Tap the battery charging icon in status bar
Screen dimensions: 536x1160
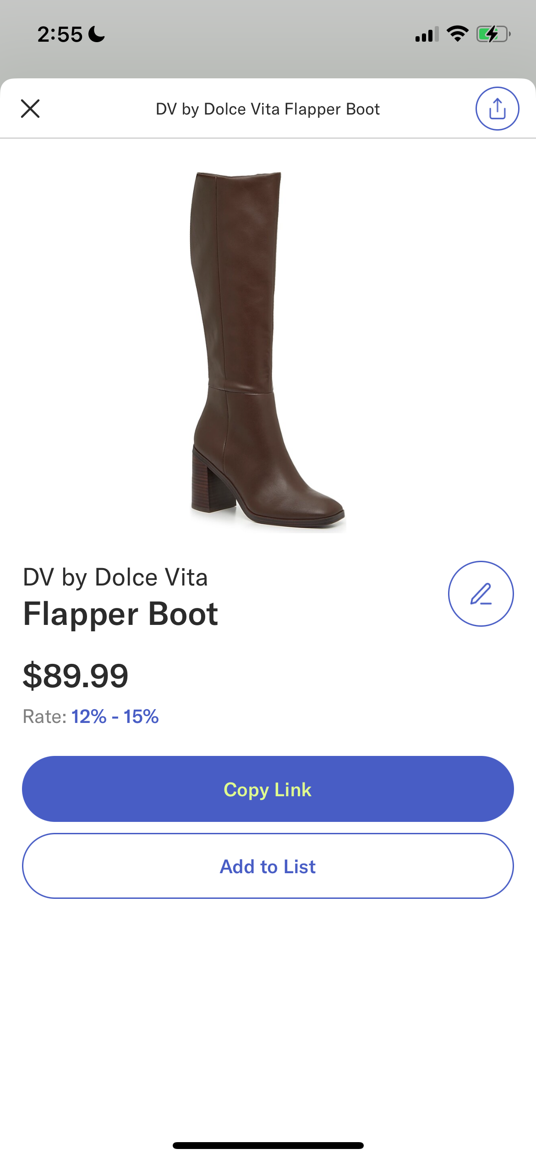pyautogui.click(x=493, y=34)
